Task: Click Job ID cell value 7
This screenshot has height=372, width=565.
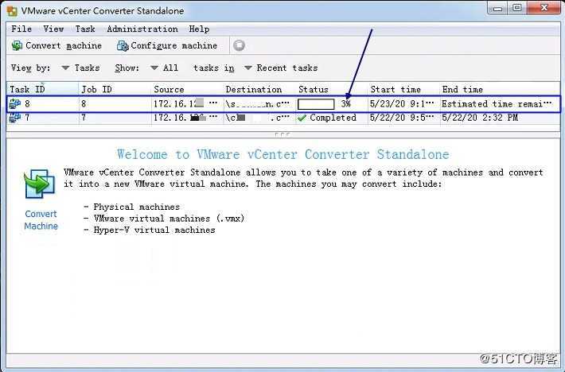Action: [x=84, y=118]
